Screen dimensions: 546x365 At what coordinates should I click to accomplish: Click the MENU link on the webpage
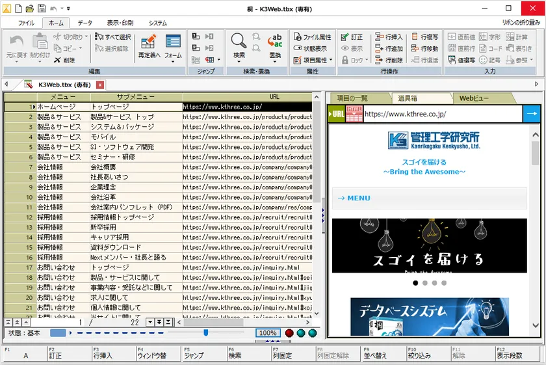point(354,198)
